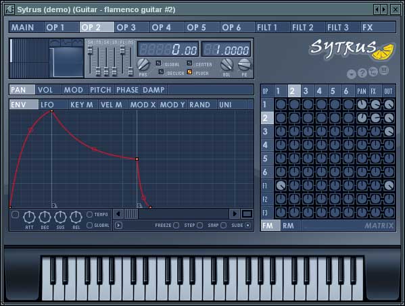Click matrix row 3 OUT knob

coord(389,131)
